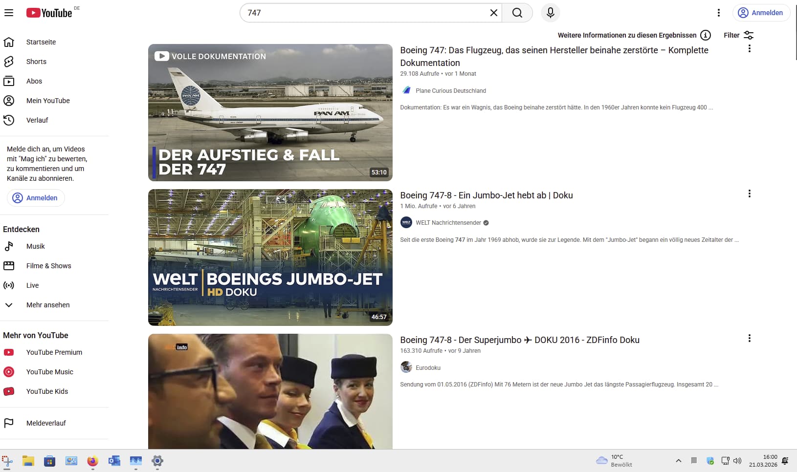Image resolution: width=797 pixels, height=472 pixels.
Task: Visit the Eurodoku channel name
Action: coord(428,368)
